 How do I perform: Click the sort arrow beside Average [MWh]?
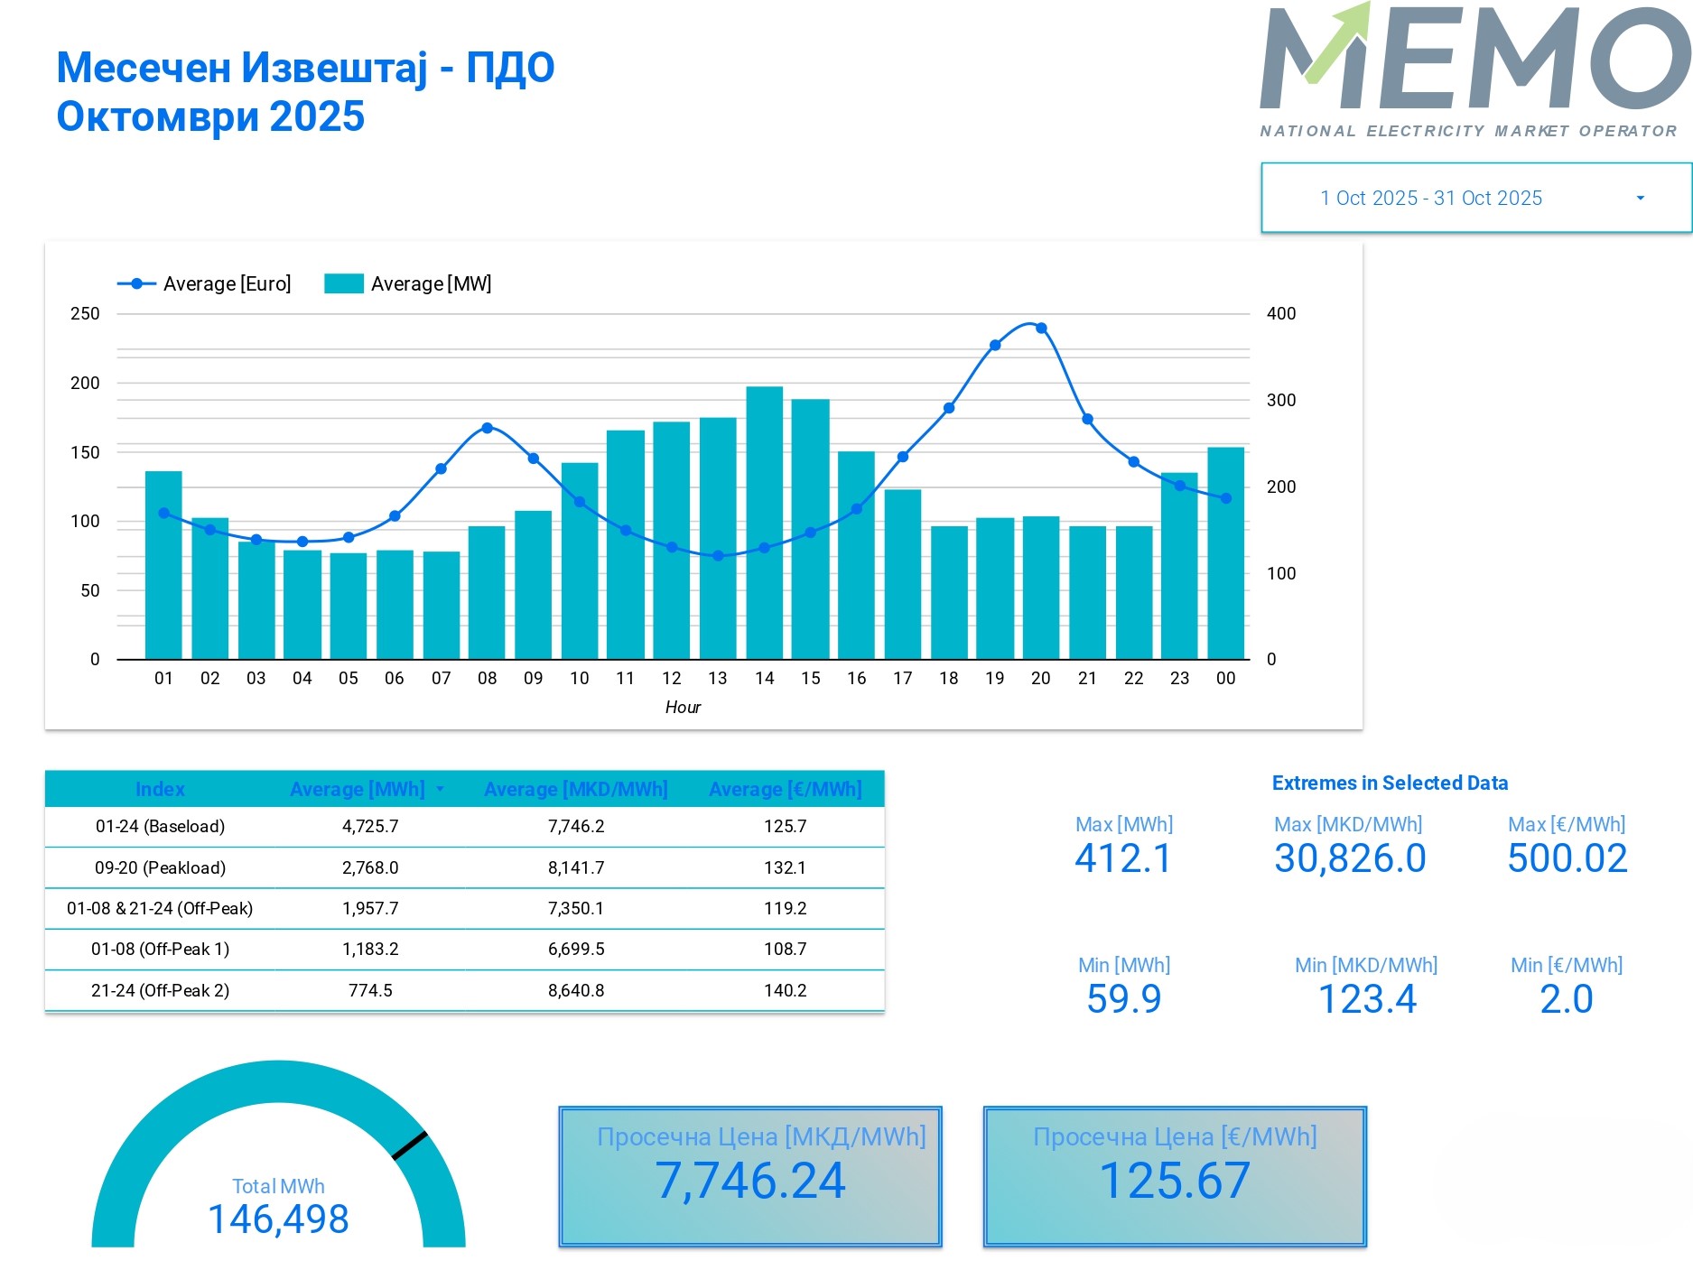click(440, 789)
